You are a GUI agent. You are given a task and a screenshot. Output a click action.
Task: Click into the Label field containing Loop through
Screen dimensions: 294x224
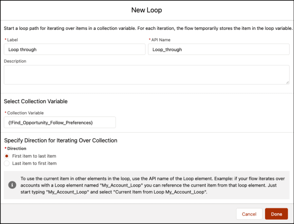(x=74, y=49)
